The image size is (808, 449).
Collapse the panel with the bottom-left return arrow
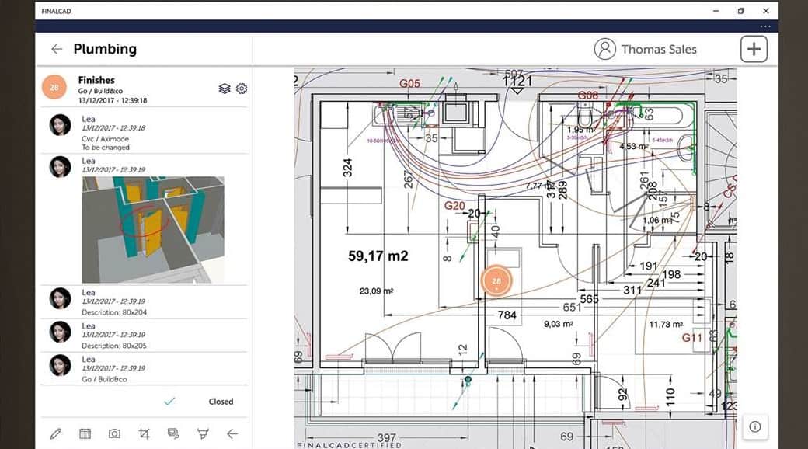coord(232,433)
